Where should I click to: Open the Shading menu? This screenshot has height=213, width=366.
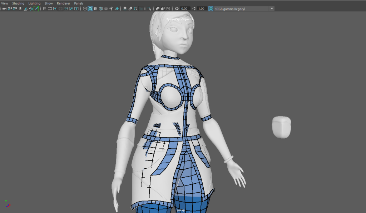tap(18, 3)
